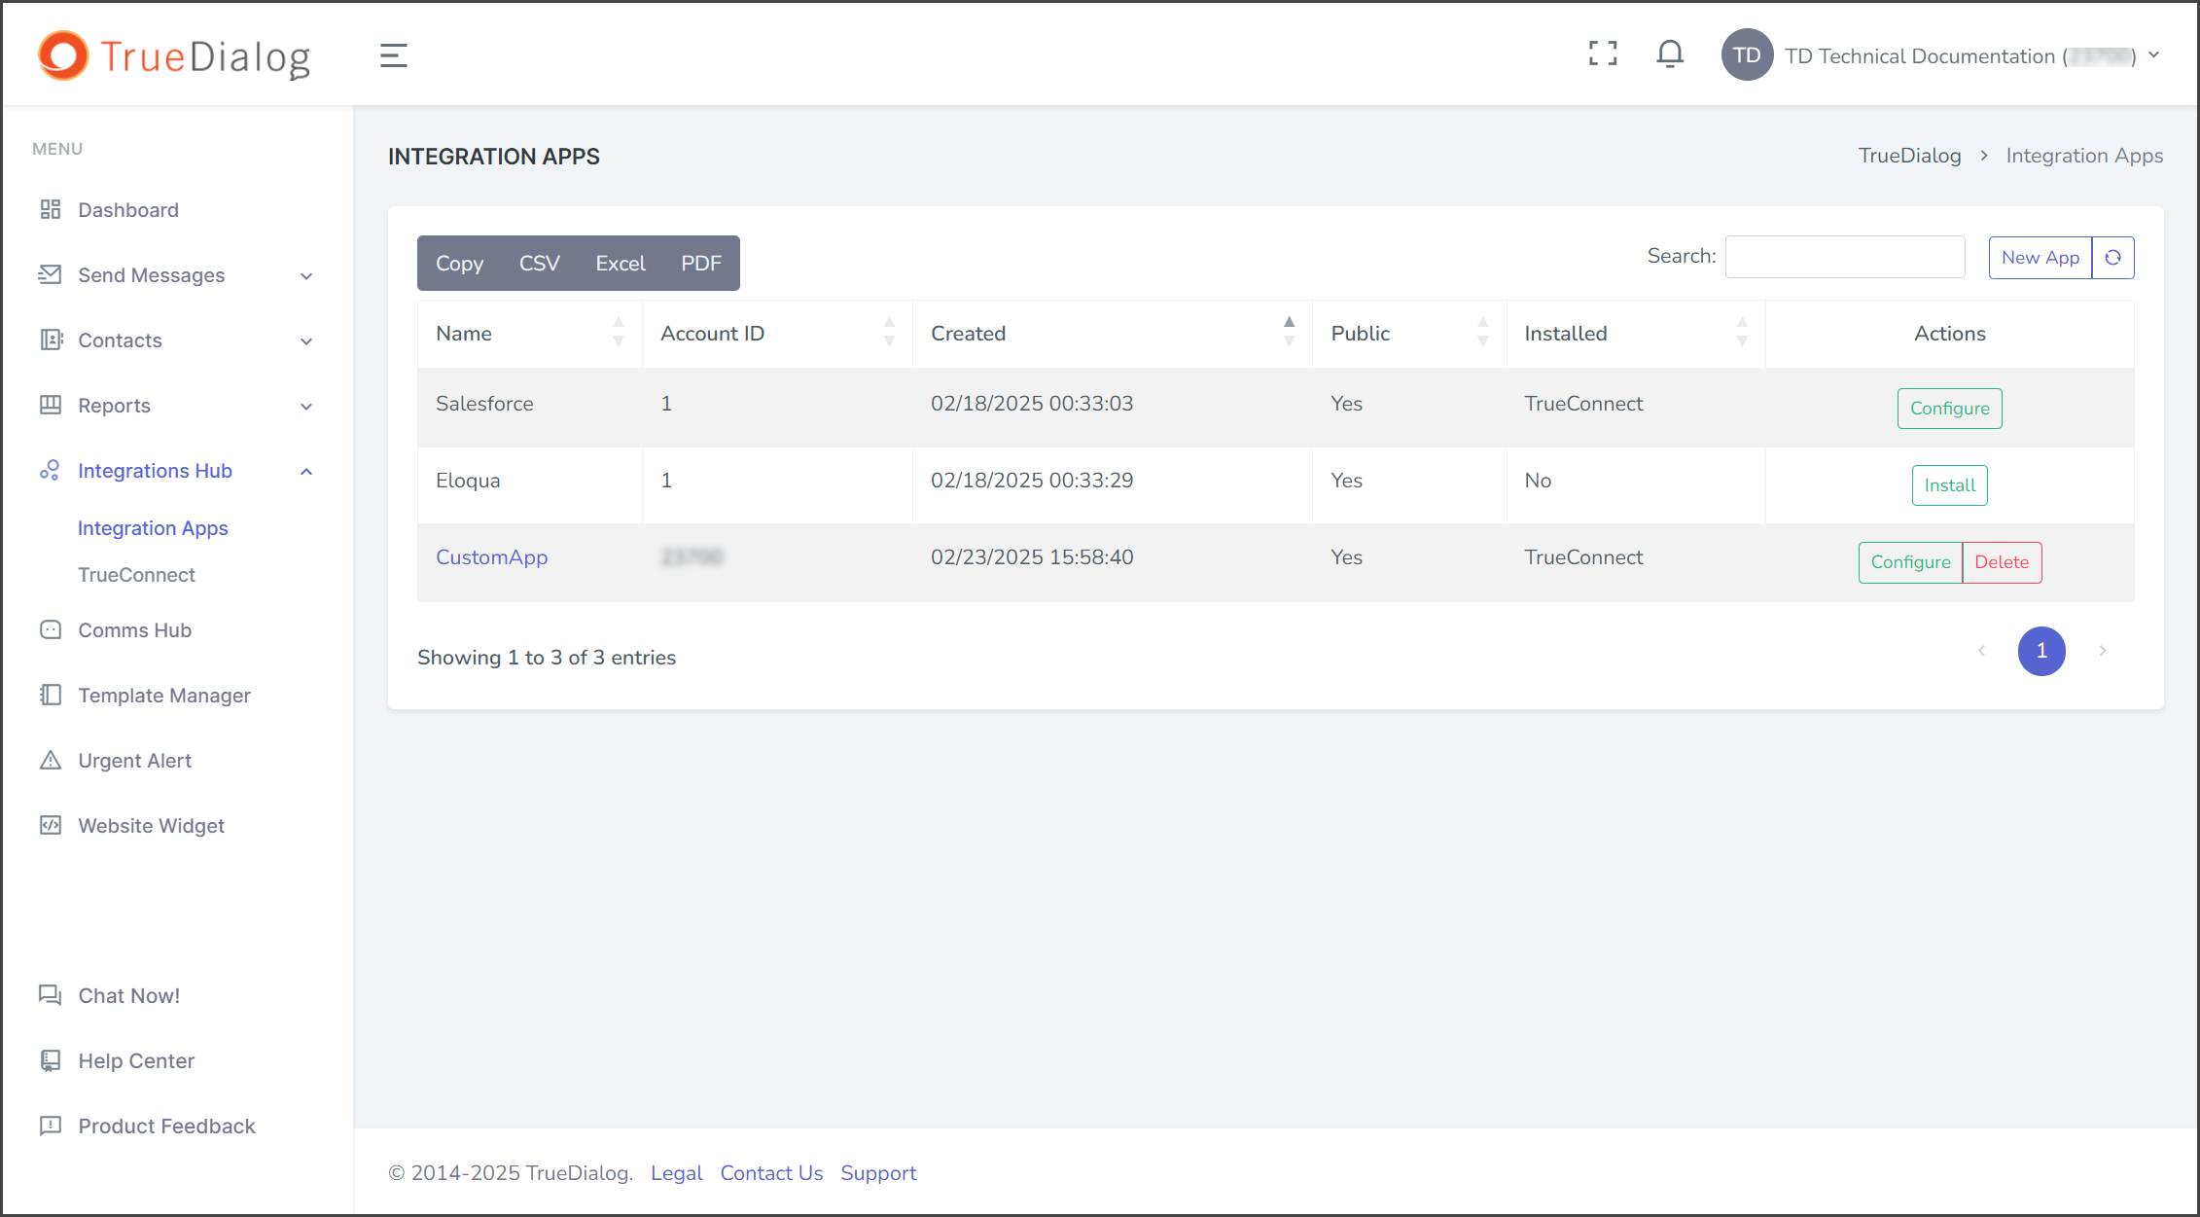
Task: Enter fullscreen mode icon
Action: (x=1603, y=54)
